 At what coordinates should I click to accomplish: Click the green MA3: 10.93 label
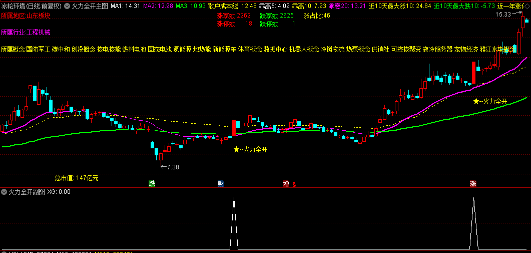point(191,6)
